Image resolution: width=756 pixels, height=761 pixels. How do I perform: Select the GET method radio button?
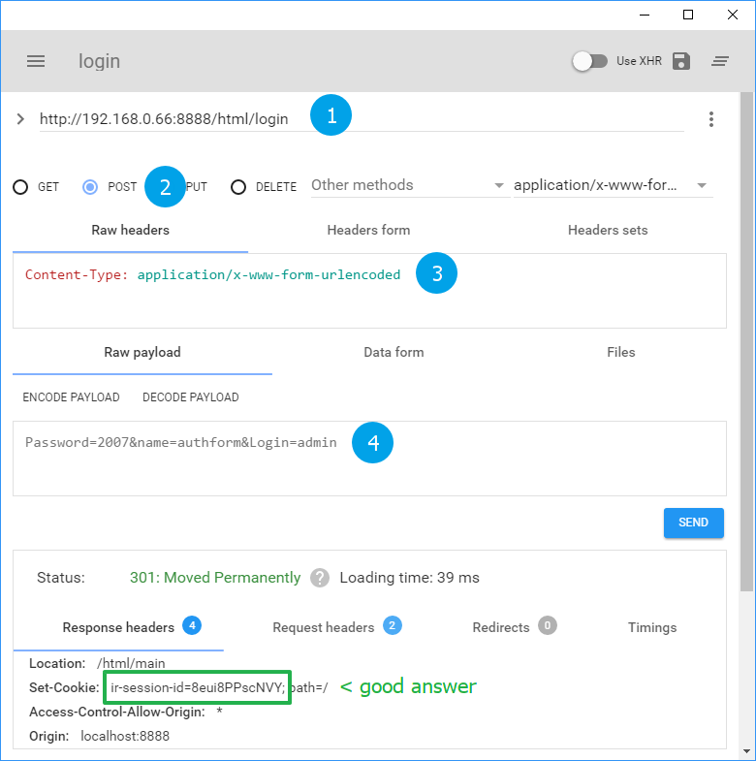pyautogui.click(x=20, y=187)
